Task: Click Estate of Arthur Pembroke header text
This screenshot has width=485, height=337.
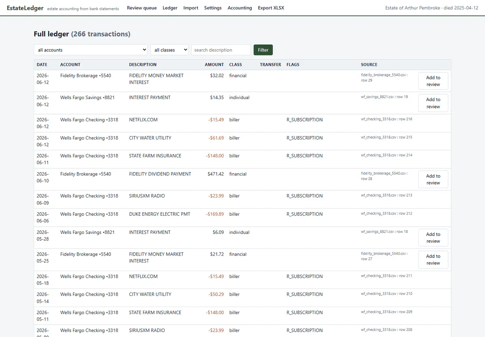Action: click(432, 8)
